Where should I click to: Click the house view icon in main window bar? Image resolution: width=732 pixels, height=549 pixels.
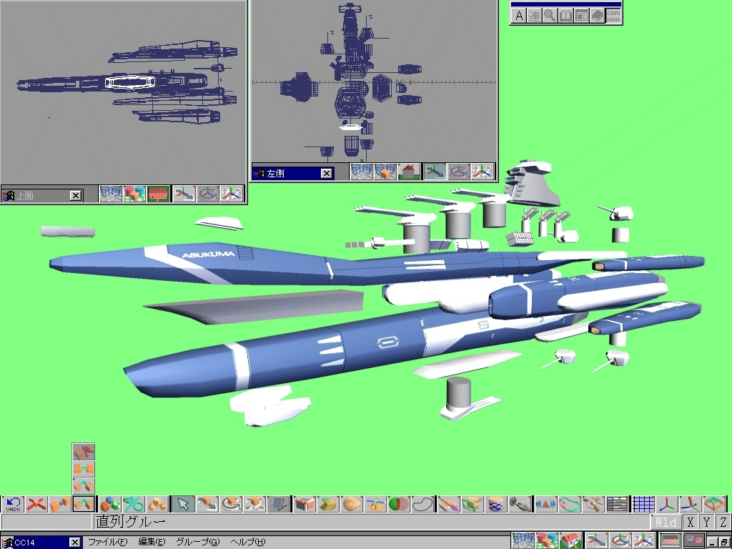pyautogui.click(x=571, y=541)
